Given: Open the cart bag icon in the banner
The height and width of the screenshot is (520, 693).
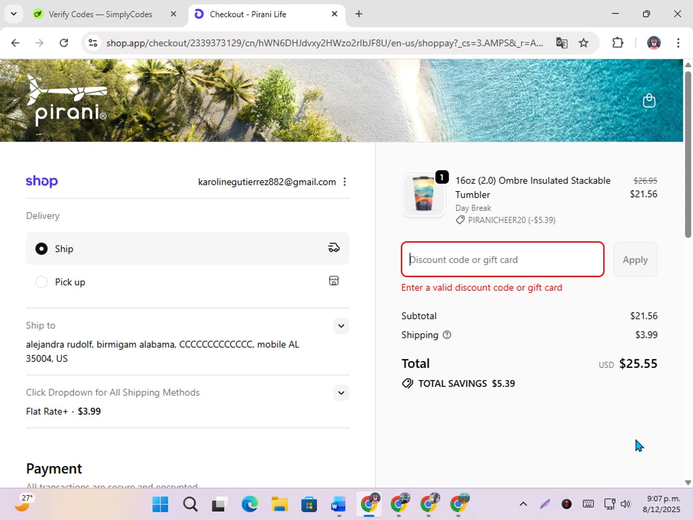Looking at the screenshot, I should coord(649,100).
